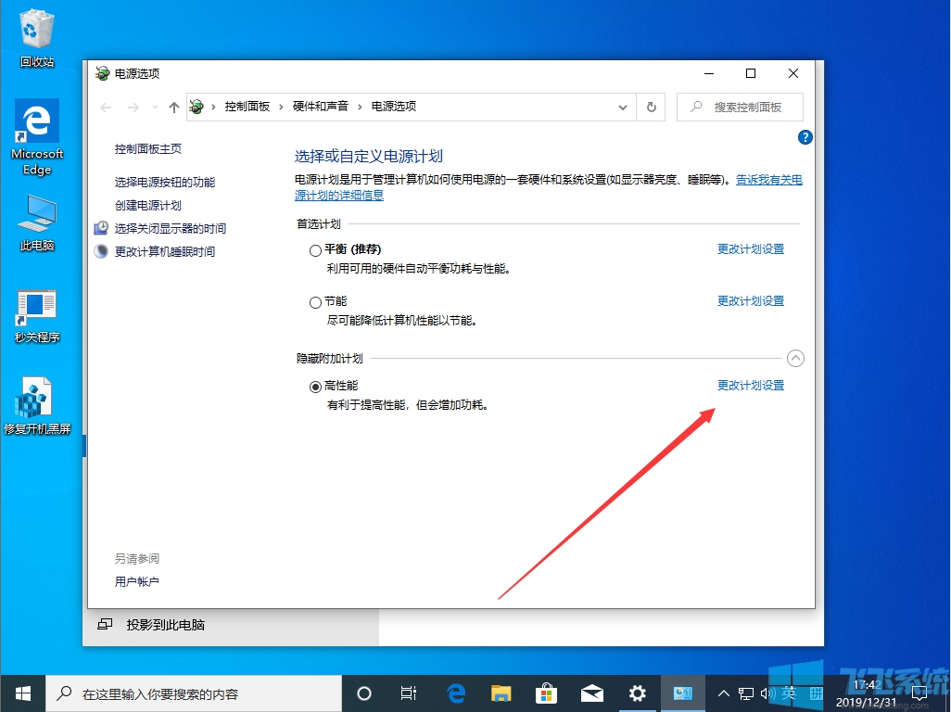Click the volume speaker icon in tray
This screenshot has width=951, height=712.
(768, 693)
